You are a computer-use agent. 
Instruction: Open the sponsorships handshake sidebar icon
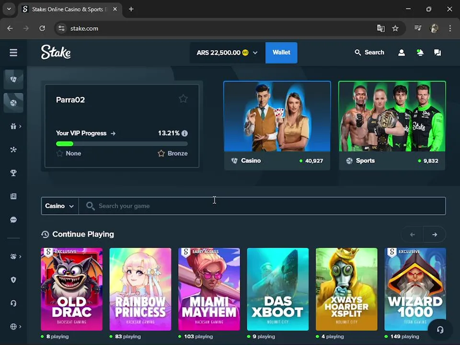tap(13, 256)
